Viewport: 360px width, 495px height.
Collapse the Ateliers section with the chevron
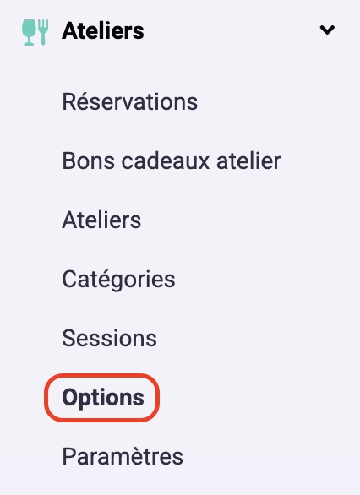coord(327,30)
